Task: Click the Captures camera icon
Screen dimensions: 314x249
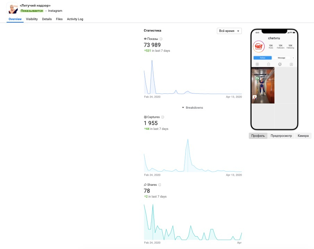Action: pos(145,117)
